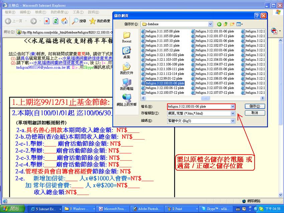Image resolution: width=284 pixels, height=213 pixels.
Task: Open the Views menu icon in dialog
Action: click(x=239, y=24)
